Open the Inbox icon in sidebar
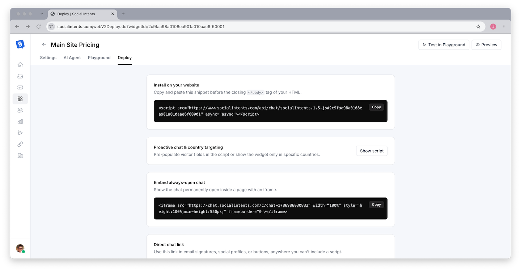This screenshot has width=521, height=271. pyautogui.click(x=20, y=76)
